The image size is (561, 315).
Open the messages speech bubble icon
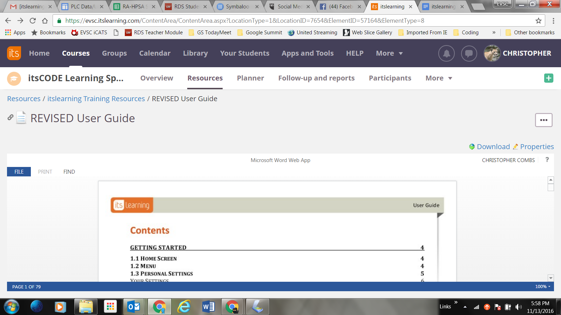(x=469, y=54)
